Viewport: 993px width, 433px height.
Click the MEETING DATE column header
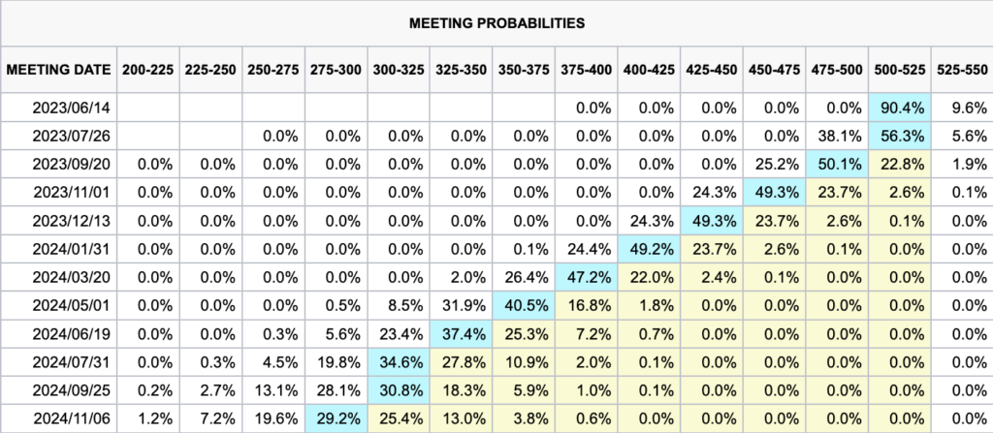pyautogui.click(x=59, y=70)
